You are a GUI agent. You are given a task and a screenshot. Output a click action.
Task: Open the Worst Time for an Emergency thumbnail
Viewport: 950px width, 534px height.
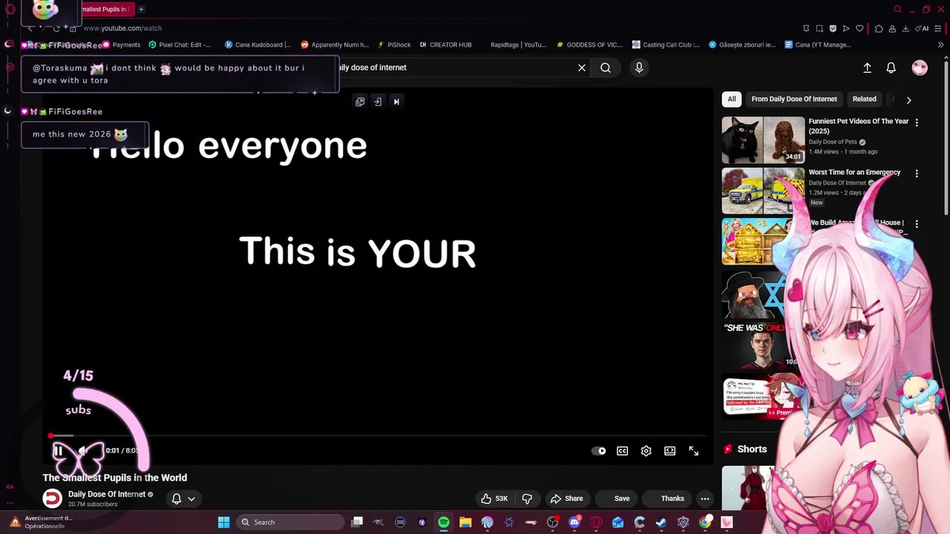(763, 191)
